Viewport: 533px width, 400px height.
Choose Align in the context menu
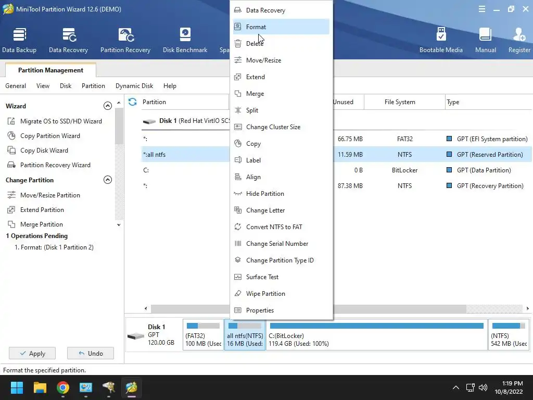tap(281, 177)
